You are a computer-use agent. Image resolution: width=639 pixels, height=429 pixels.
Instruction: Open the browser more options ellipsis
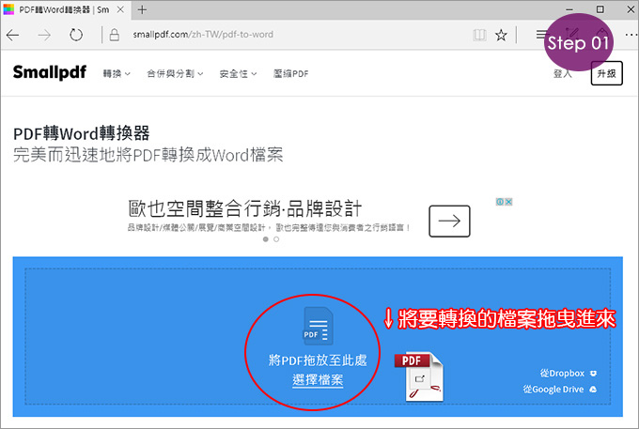click(x=631, y=35)
